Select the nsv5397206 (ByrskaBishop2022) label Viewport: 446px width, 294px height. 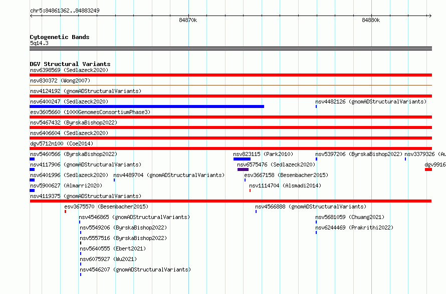(359, 154)
